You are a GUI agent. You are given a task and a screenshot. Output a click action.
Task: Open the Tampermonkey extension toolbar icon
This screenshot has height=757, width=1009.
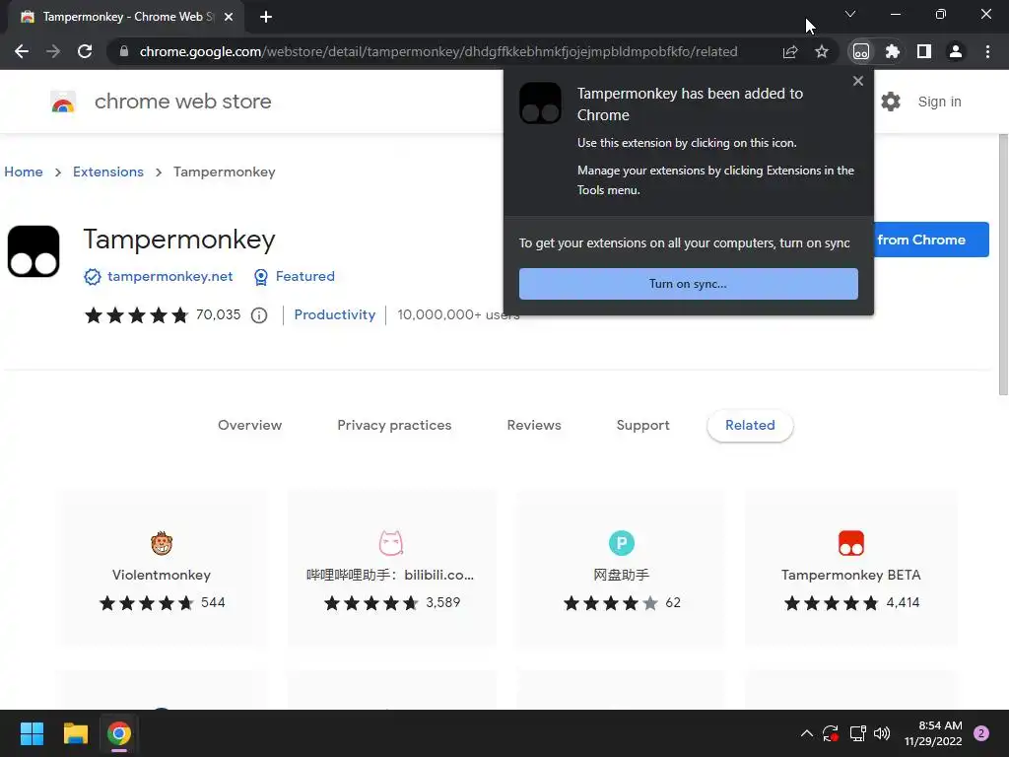[x=861, y=51]
